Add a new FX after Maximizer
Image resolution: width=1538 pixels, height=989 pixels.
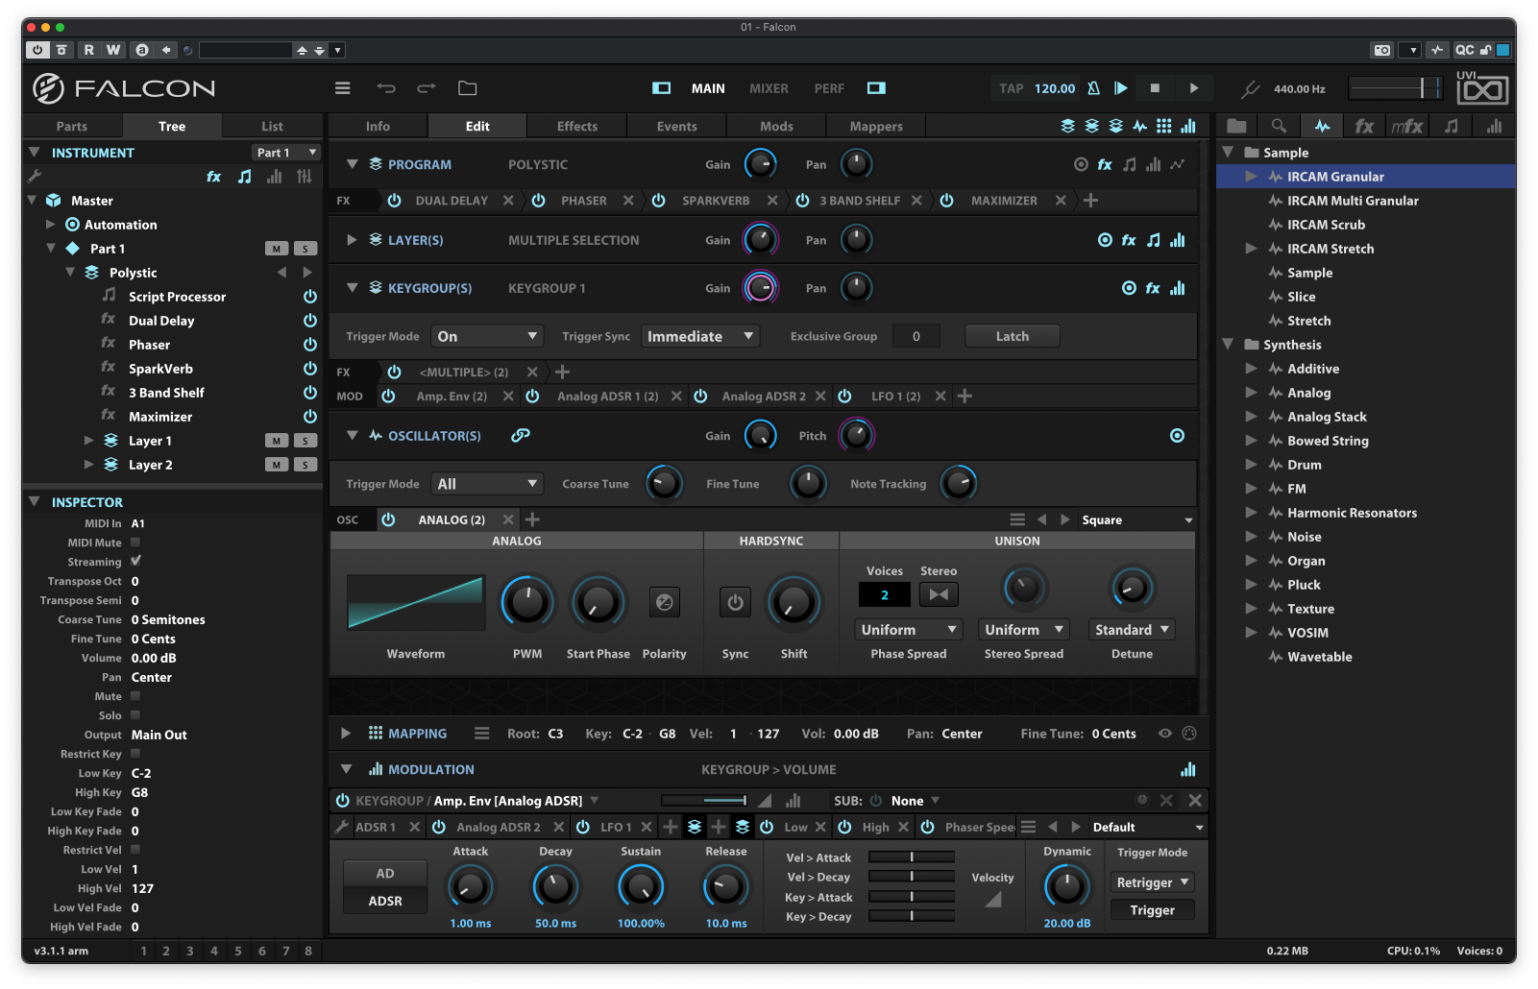click(x=1090, y=201)
